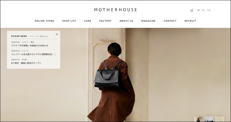Select the second slide thumbnail

point(209,119)
